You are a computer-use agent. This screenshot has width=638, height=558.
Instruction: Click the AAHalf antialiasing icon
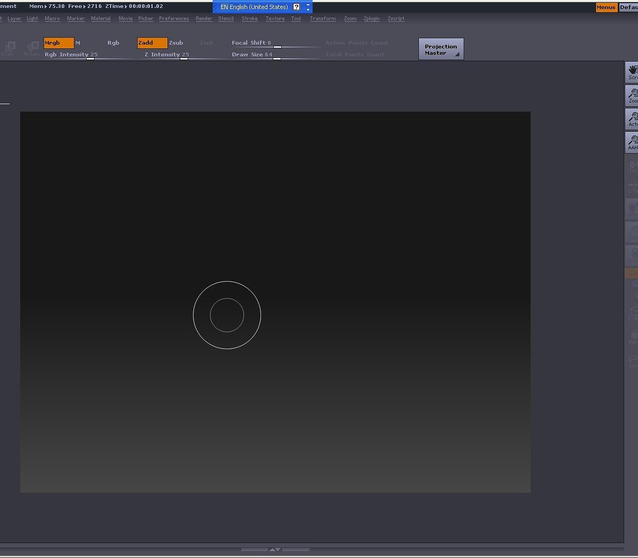[632, 142]
